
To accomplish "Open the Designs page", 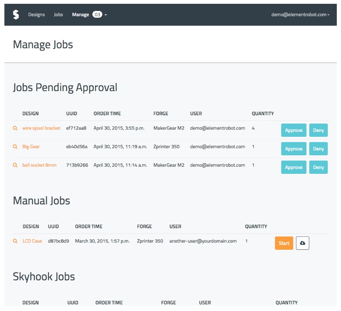I will tap(36, 15).
